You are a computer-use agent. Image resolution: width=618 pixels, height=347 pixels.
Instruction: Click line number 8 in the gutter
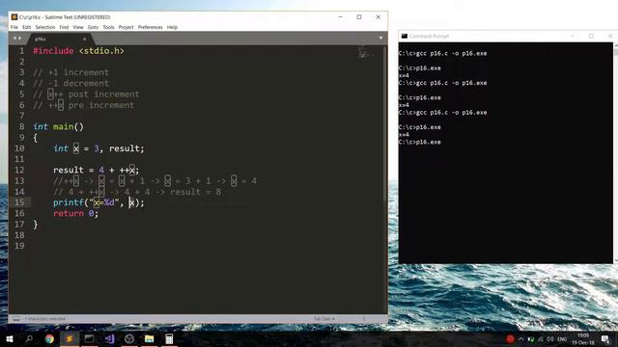[21, 126]
